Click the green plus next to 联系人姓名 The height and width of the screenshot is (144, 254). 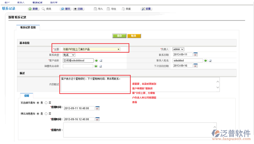[x=206, y=60]
